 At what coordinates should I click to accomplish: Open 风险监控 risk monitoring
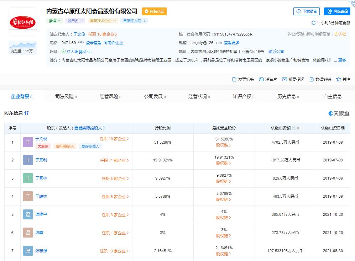(337, 11)
